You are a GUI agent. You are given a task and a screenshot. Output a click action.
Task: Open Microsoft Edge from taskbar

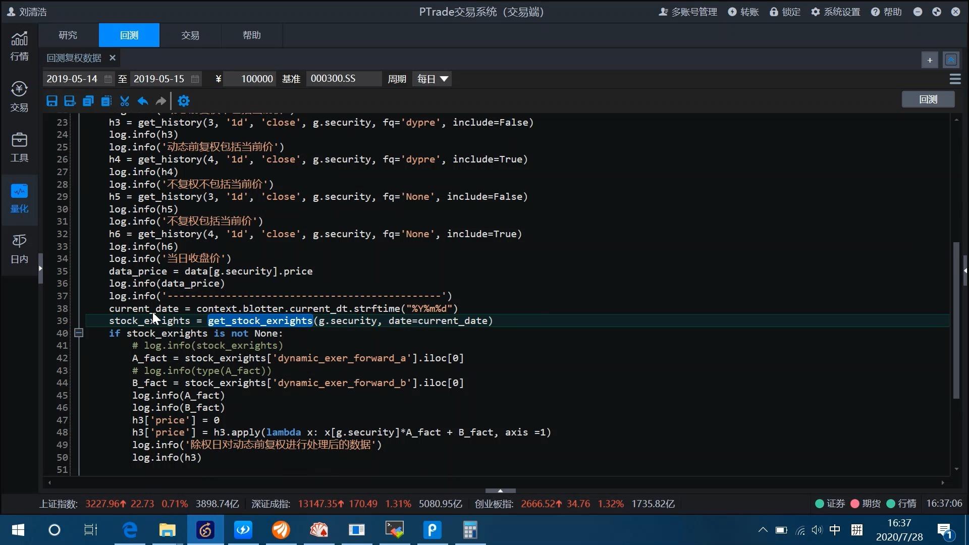pos(130,530)
